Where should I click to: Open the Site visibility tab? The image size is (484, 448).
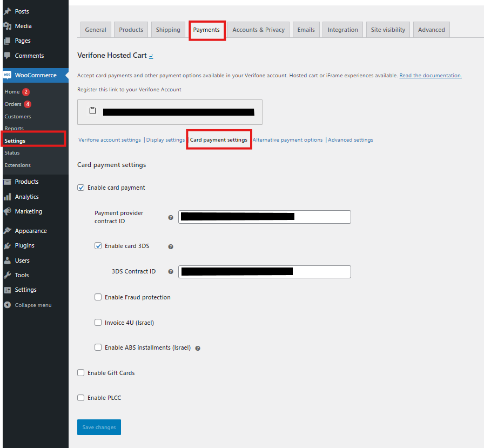(388, 30)
